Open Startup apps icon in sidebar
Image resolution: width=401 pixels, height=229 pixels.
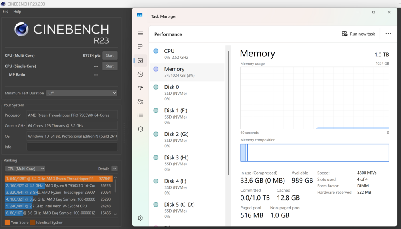[x=140, y=88]
